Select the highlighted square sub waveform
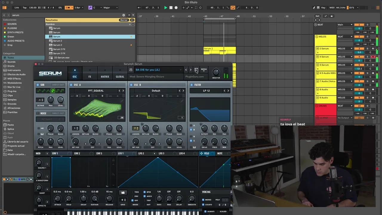The width and height of the screenshot is (382, 215). [53, 91]
